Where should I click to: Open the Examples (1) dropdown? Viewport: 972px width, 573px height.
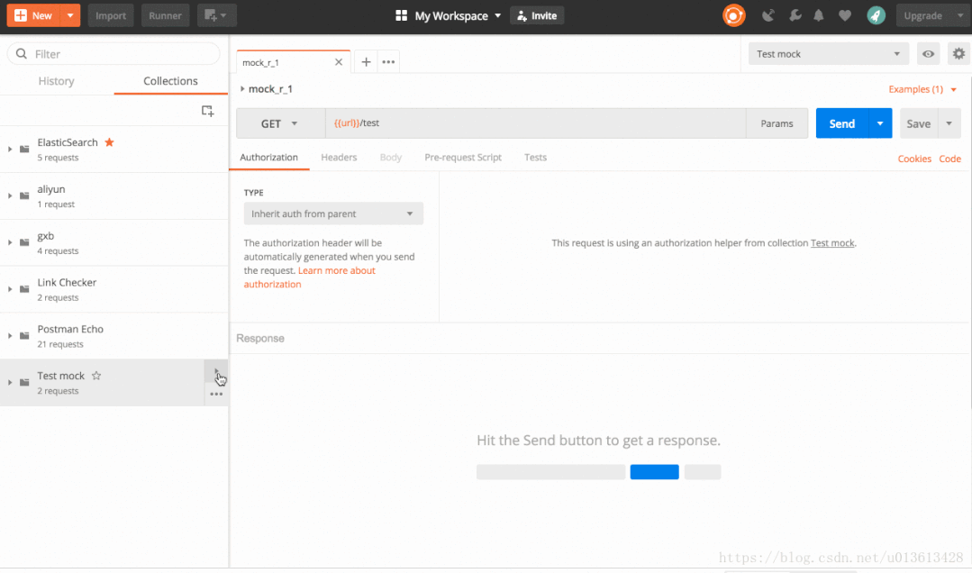pos(922,89)
